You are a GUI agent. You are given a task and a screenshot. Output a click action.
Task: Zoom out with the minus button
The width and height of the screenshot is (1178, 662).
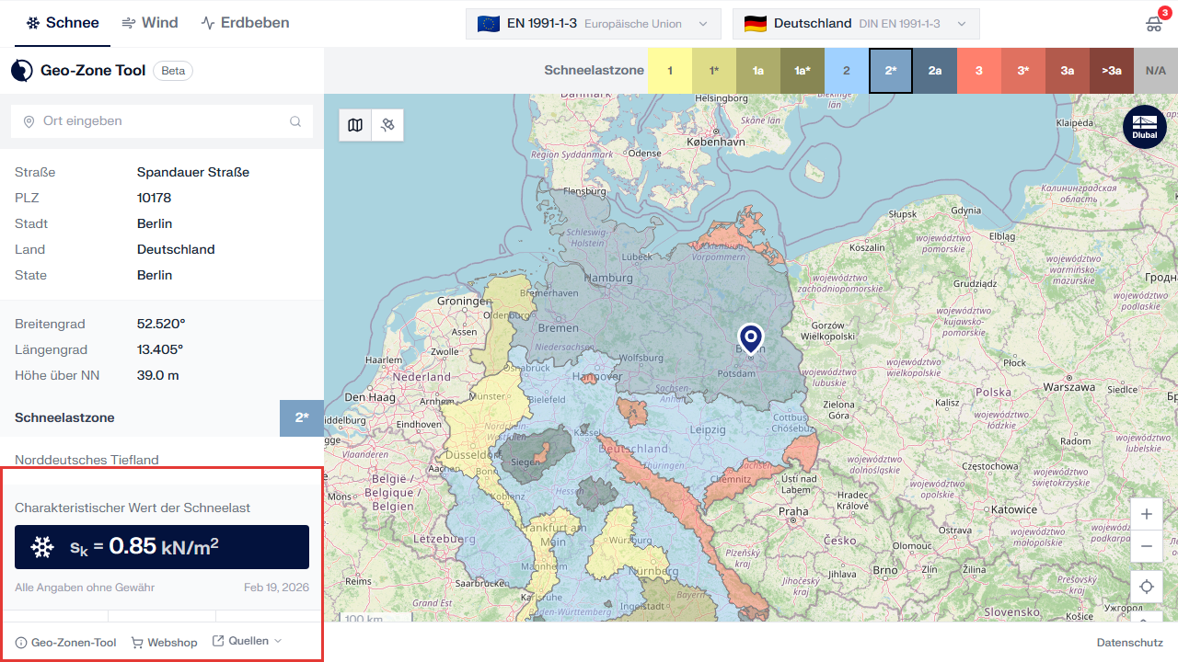[x=1147, y=546]
